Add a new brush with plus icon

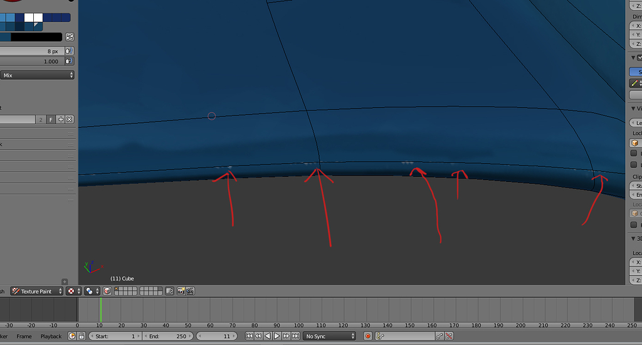61,120
